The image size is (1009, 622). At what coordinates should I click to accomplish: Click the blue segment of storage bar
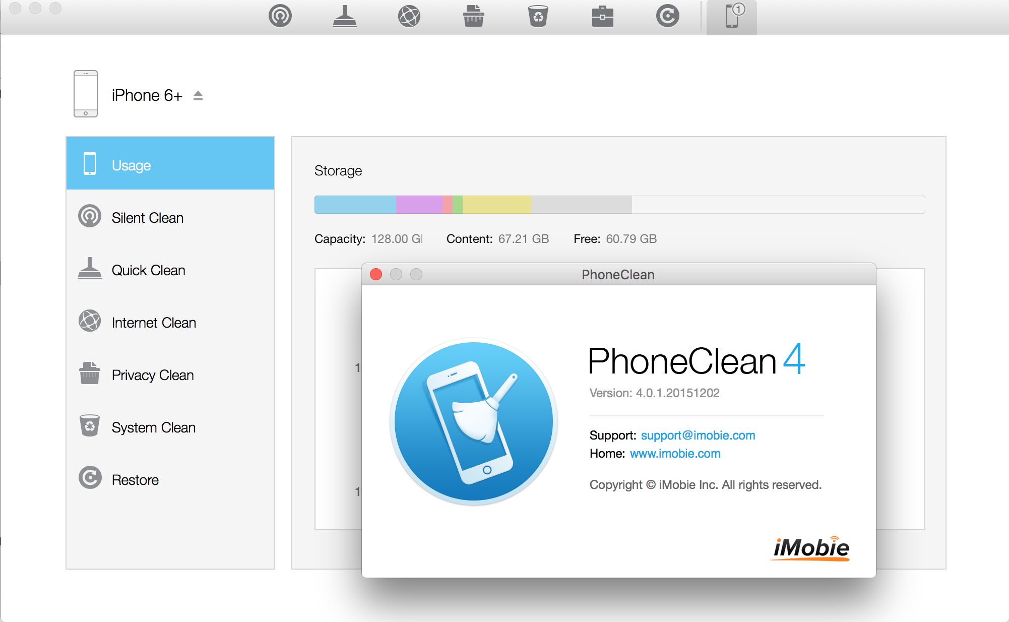coord(355,205)
